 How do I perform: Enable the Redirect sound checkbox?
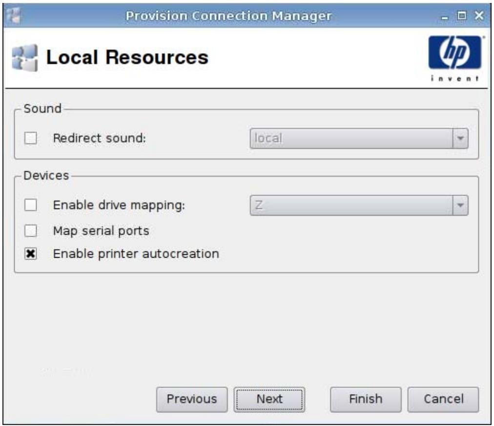[31, 138]
